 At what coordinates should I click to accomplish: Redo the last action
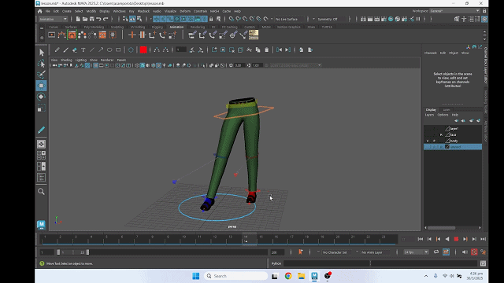click(106, 19)
